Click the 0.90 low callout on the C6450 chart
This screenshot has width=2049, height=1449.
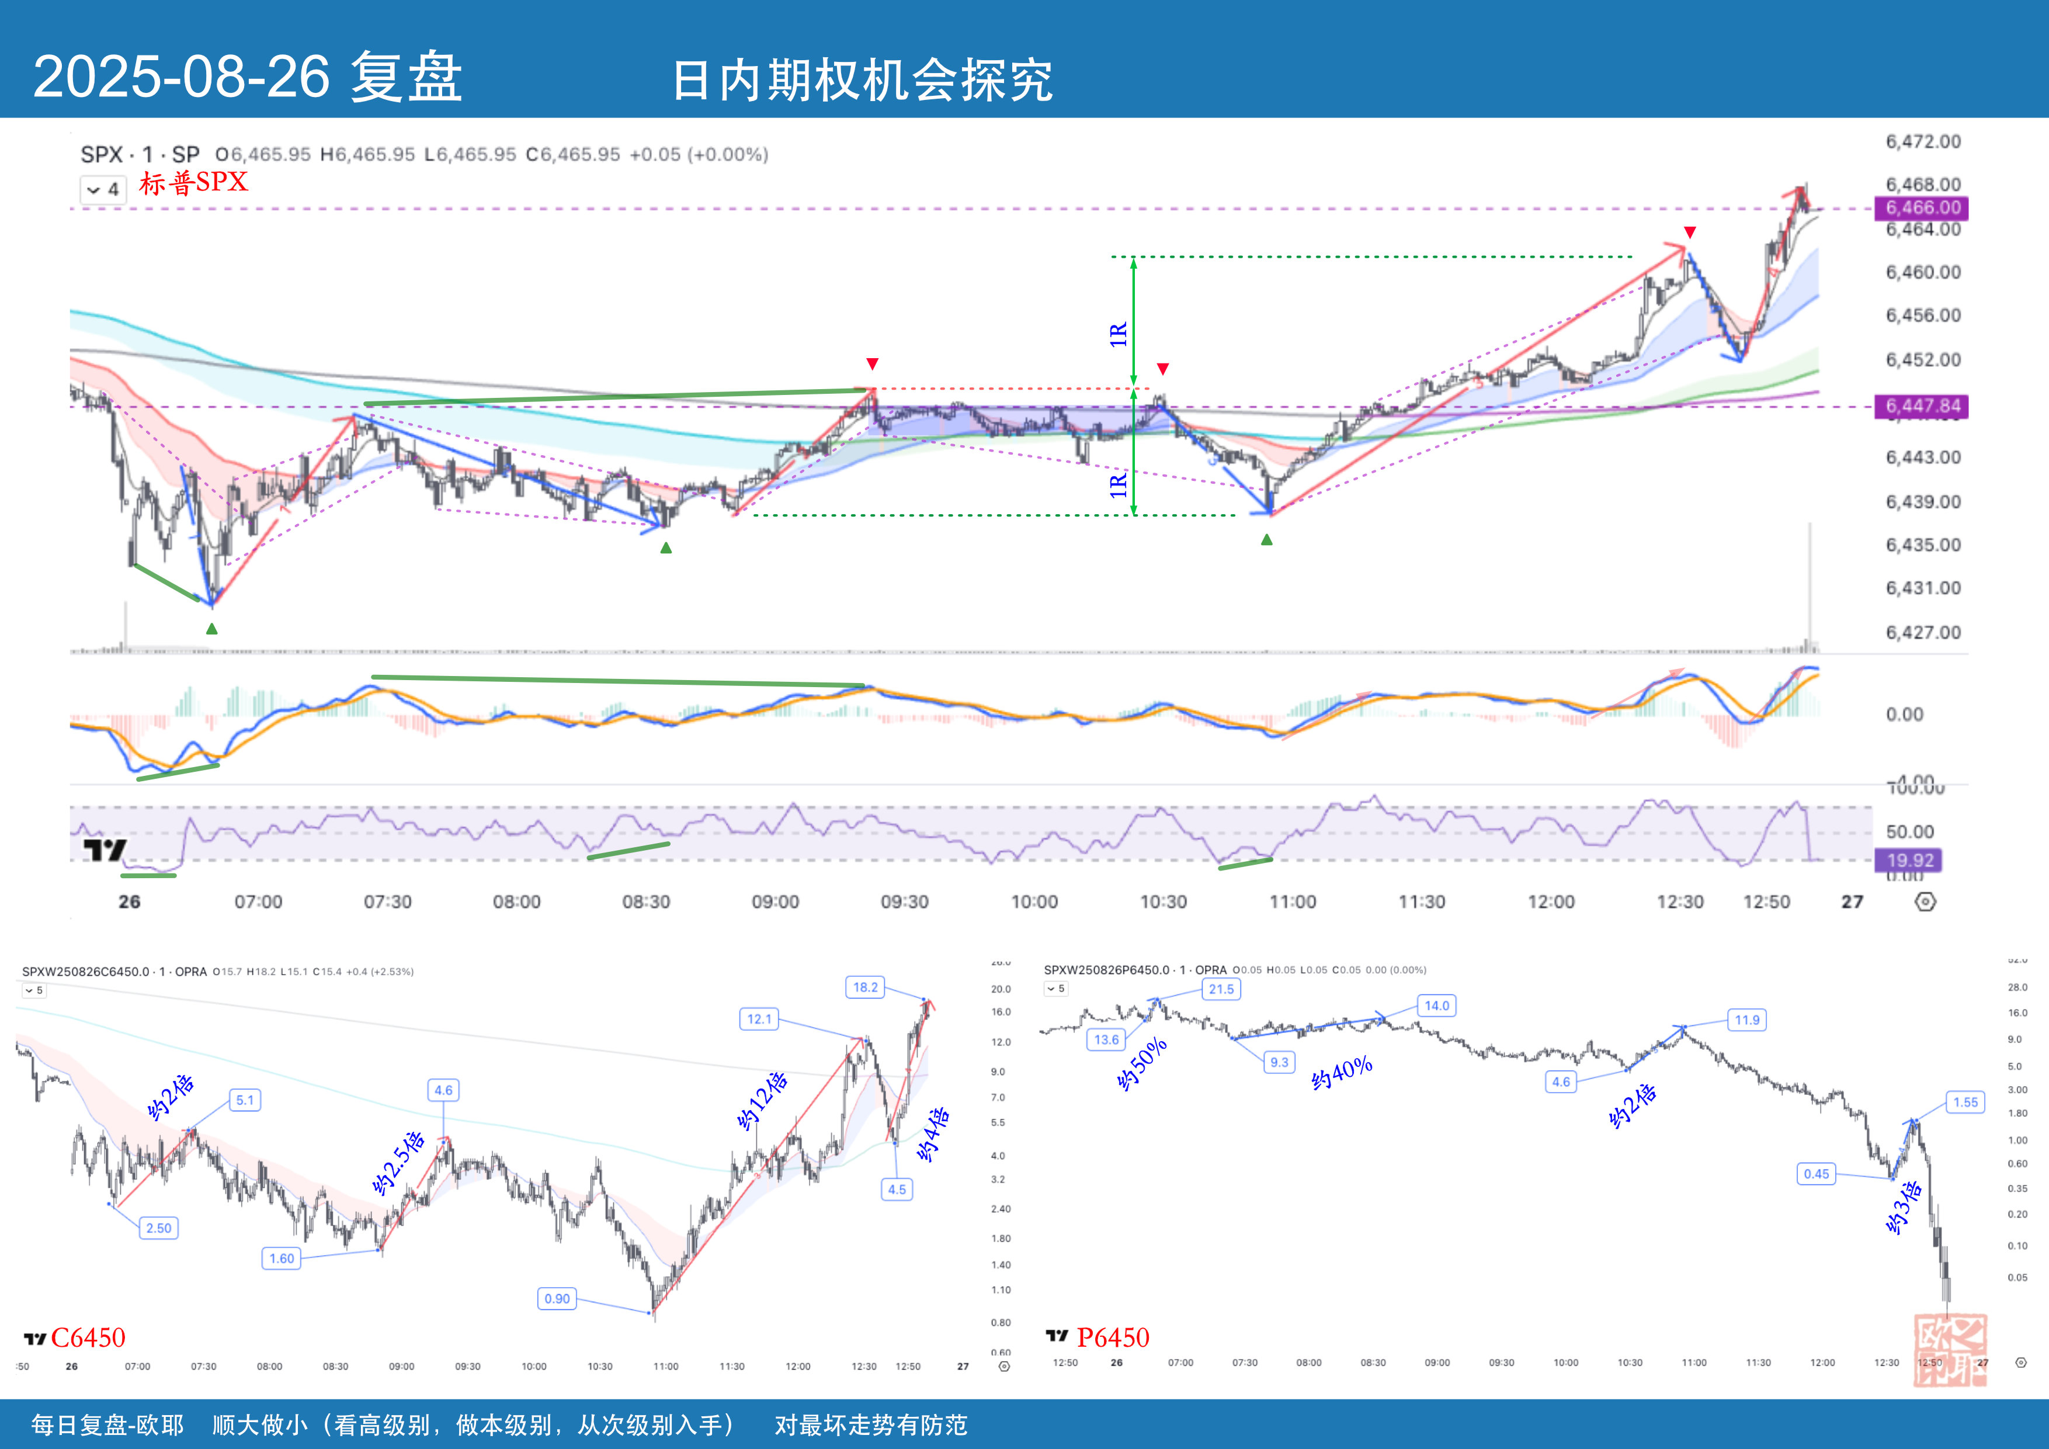[x=557, y=1298]
